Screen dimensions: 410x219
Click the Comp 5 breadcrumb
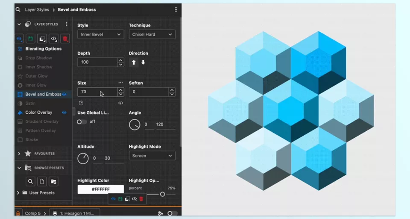point(33,213)
